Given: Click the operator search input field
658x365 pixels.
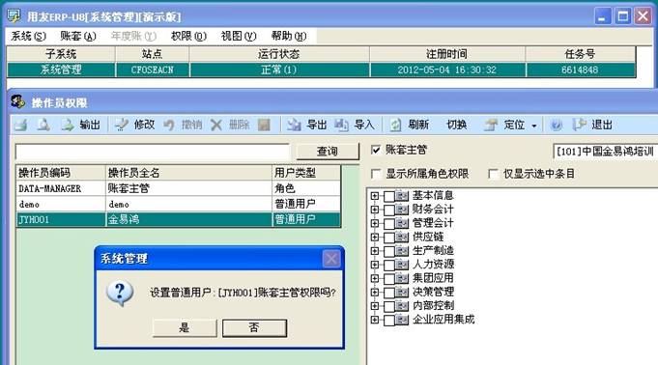Looking at the screenshot, I should point(153,152).
